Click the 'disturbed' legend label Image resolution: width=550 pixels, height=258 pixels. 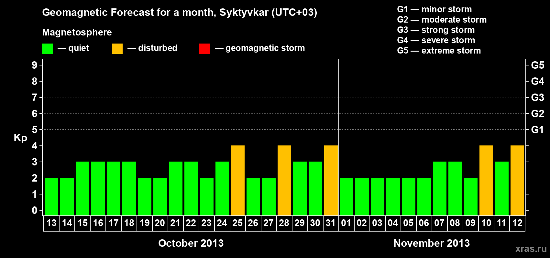point(158,48)
